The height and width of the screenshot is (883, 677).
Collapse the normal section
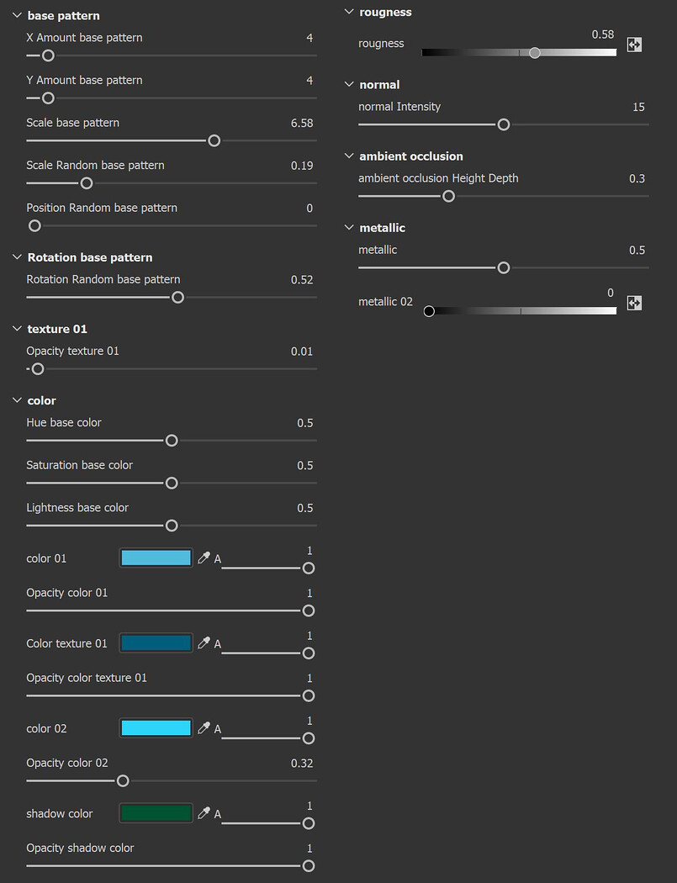coord(349,85)
